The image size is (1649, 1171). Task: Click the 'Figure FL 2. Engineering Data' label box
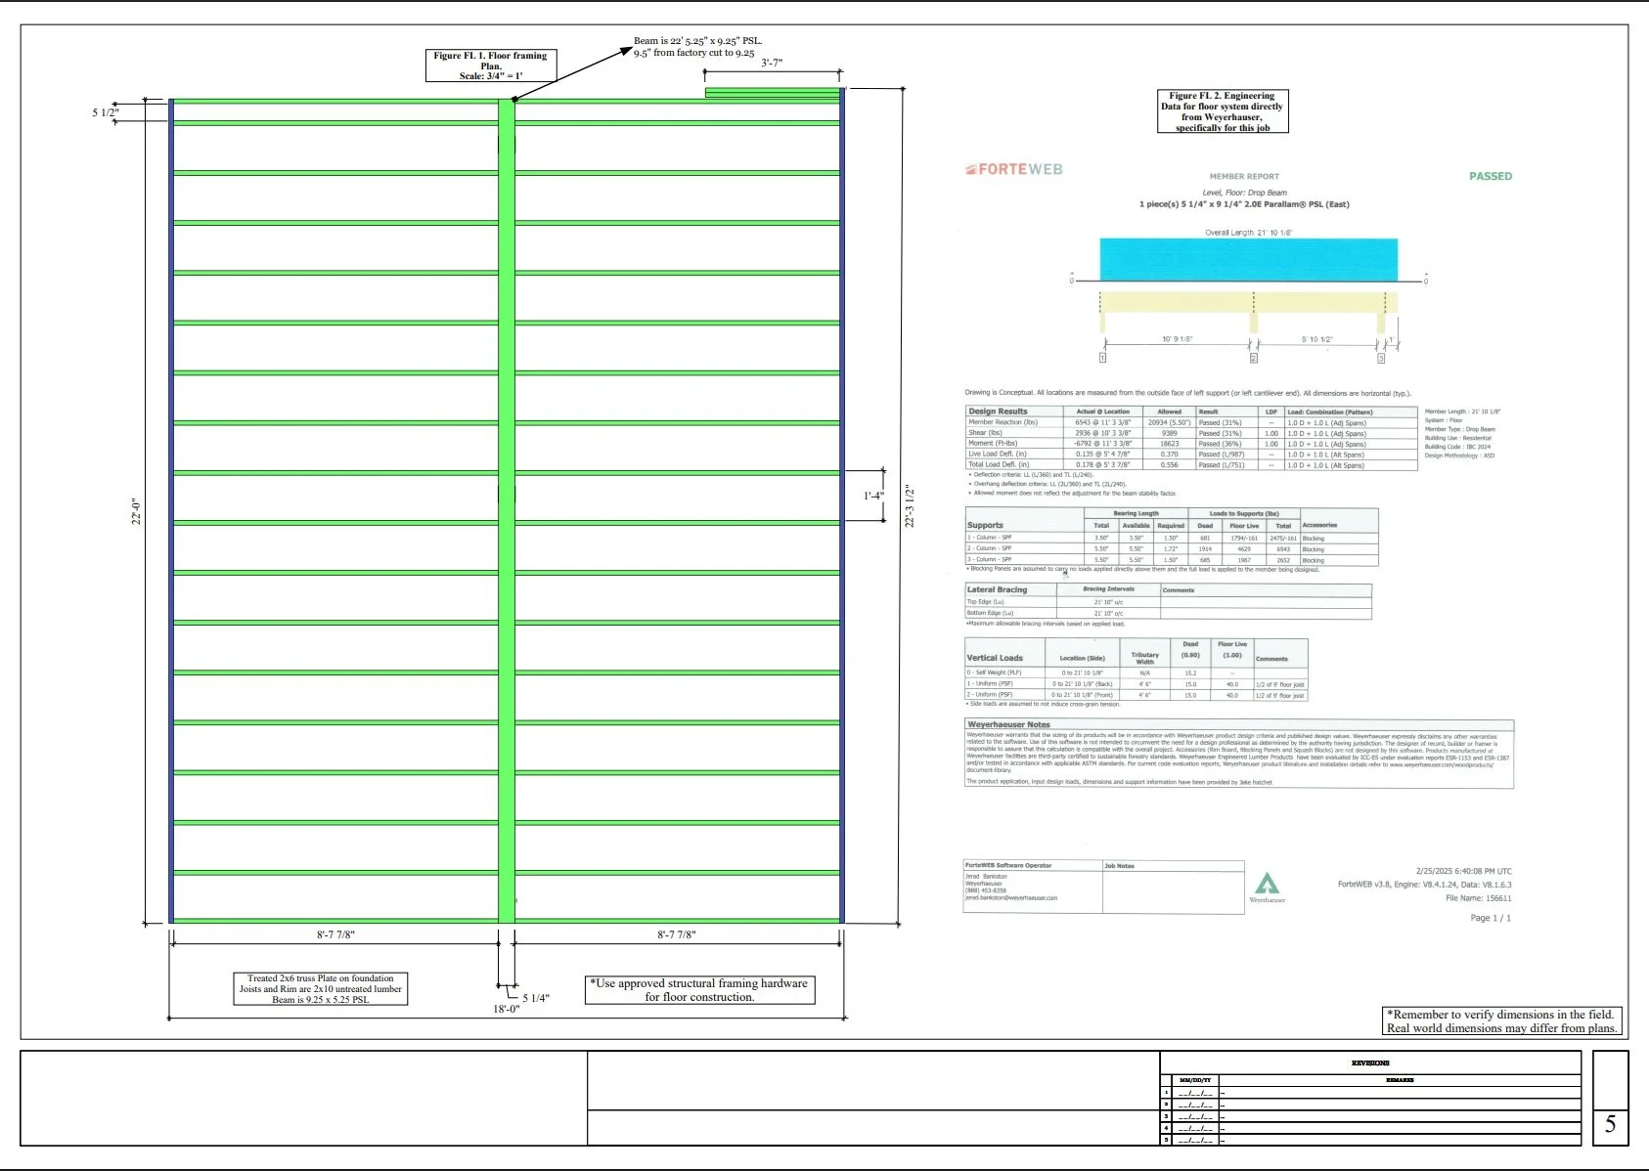1223,111
